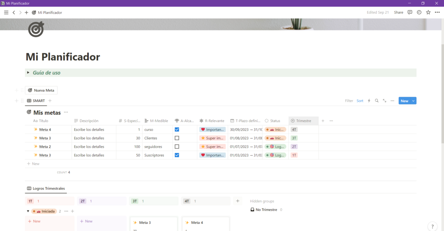Collapse the Iniciada group triangle
Viewport: 444px width, 231px height.
point(28,211)
